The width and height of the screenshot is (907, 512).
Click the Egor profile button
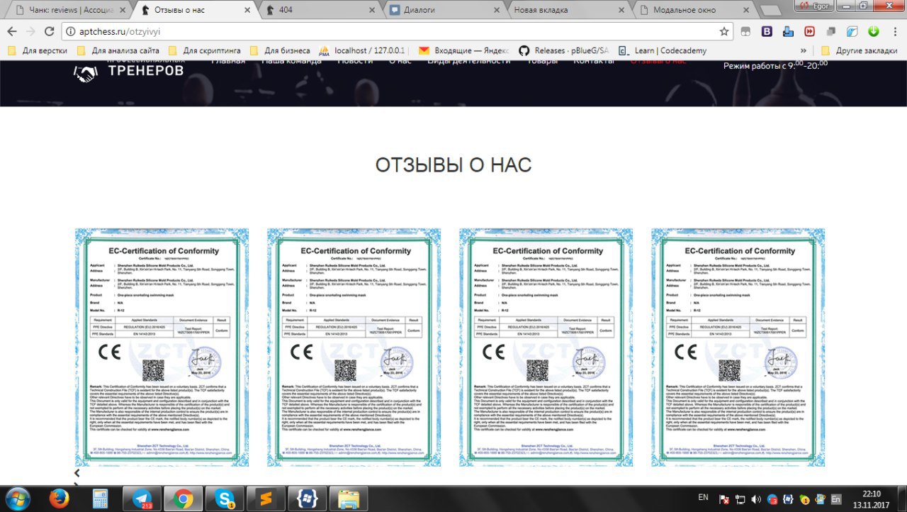click(x=813, y=6)
